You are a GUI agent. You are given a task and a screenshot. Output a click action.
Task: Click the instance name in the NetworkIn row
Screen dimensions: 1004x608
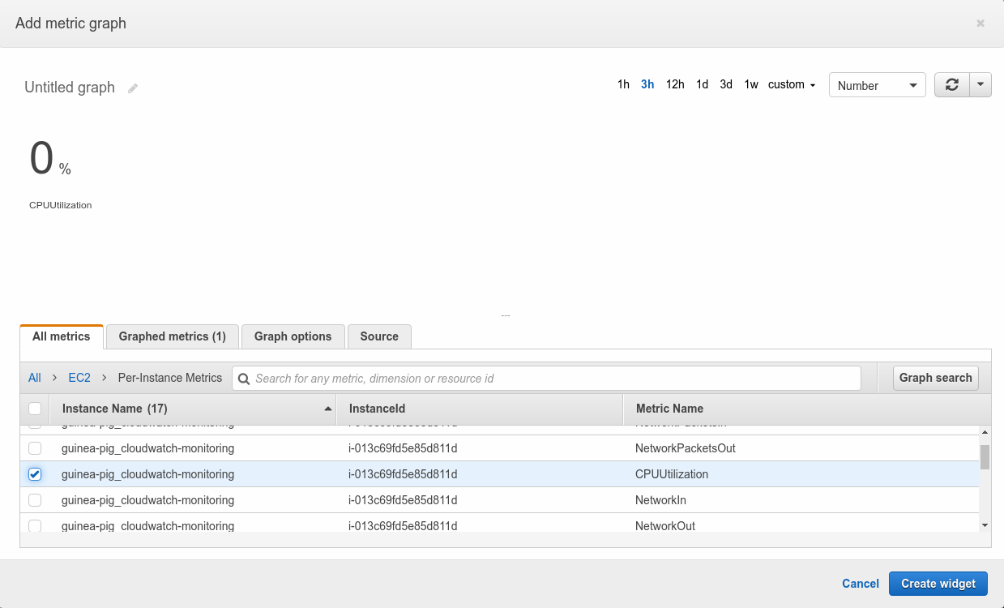(x=147, y=500)
